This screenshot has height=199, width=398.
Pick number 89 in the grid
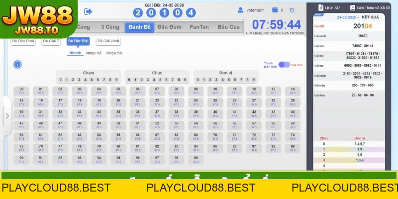click(293, 148)
